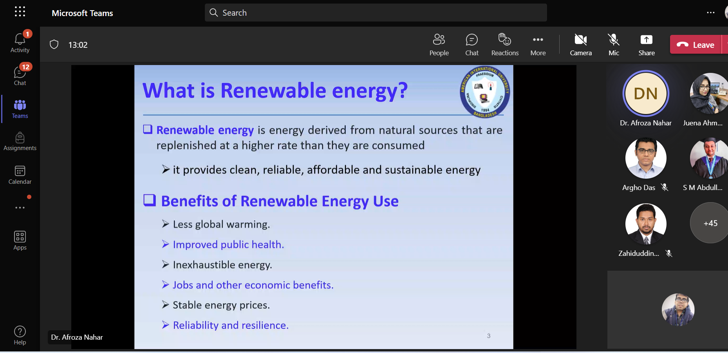728x353 pixels.
Task: Open the app launcher grid
Action: [20, 12]
